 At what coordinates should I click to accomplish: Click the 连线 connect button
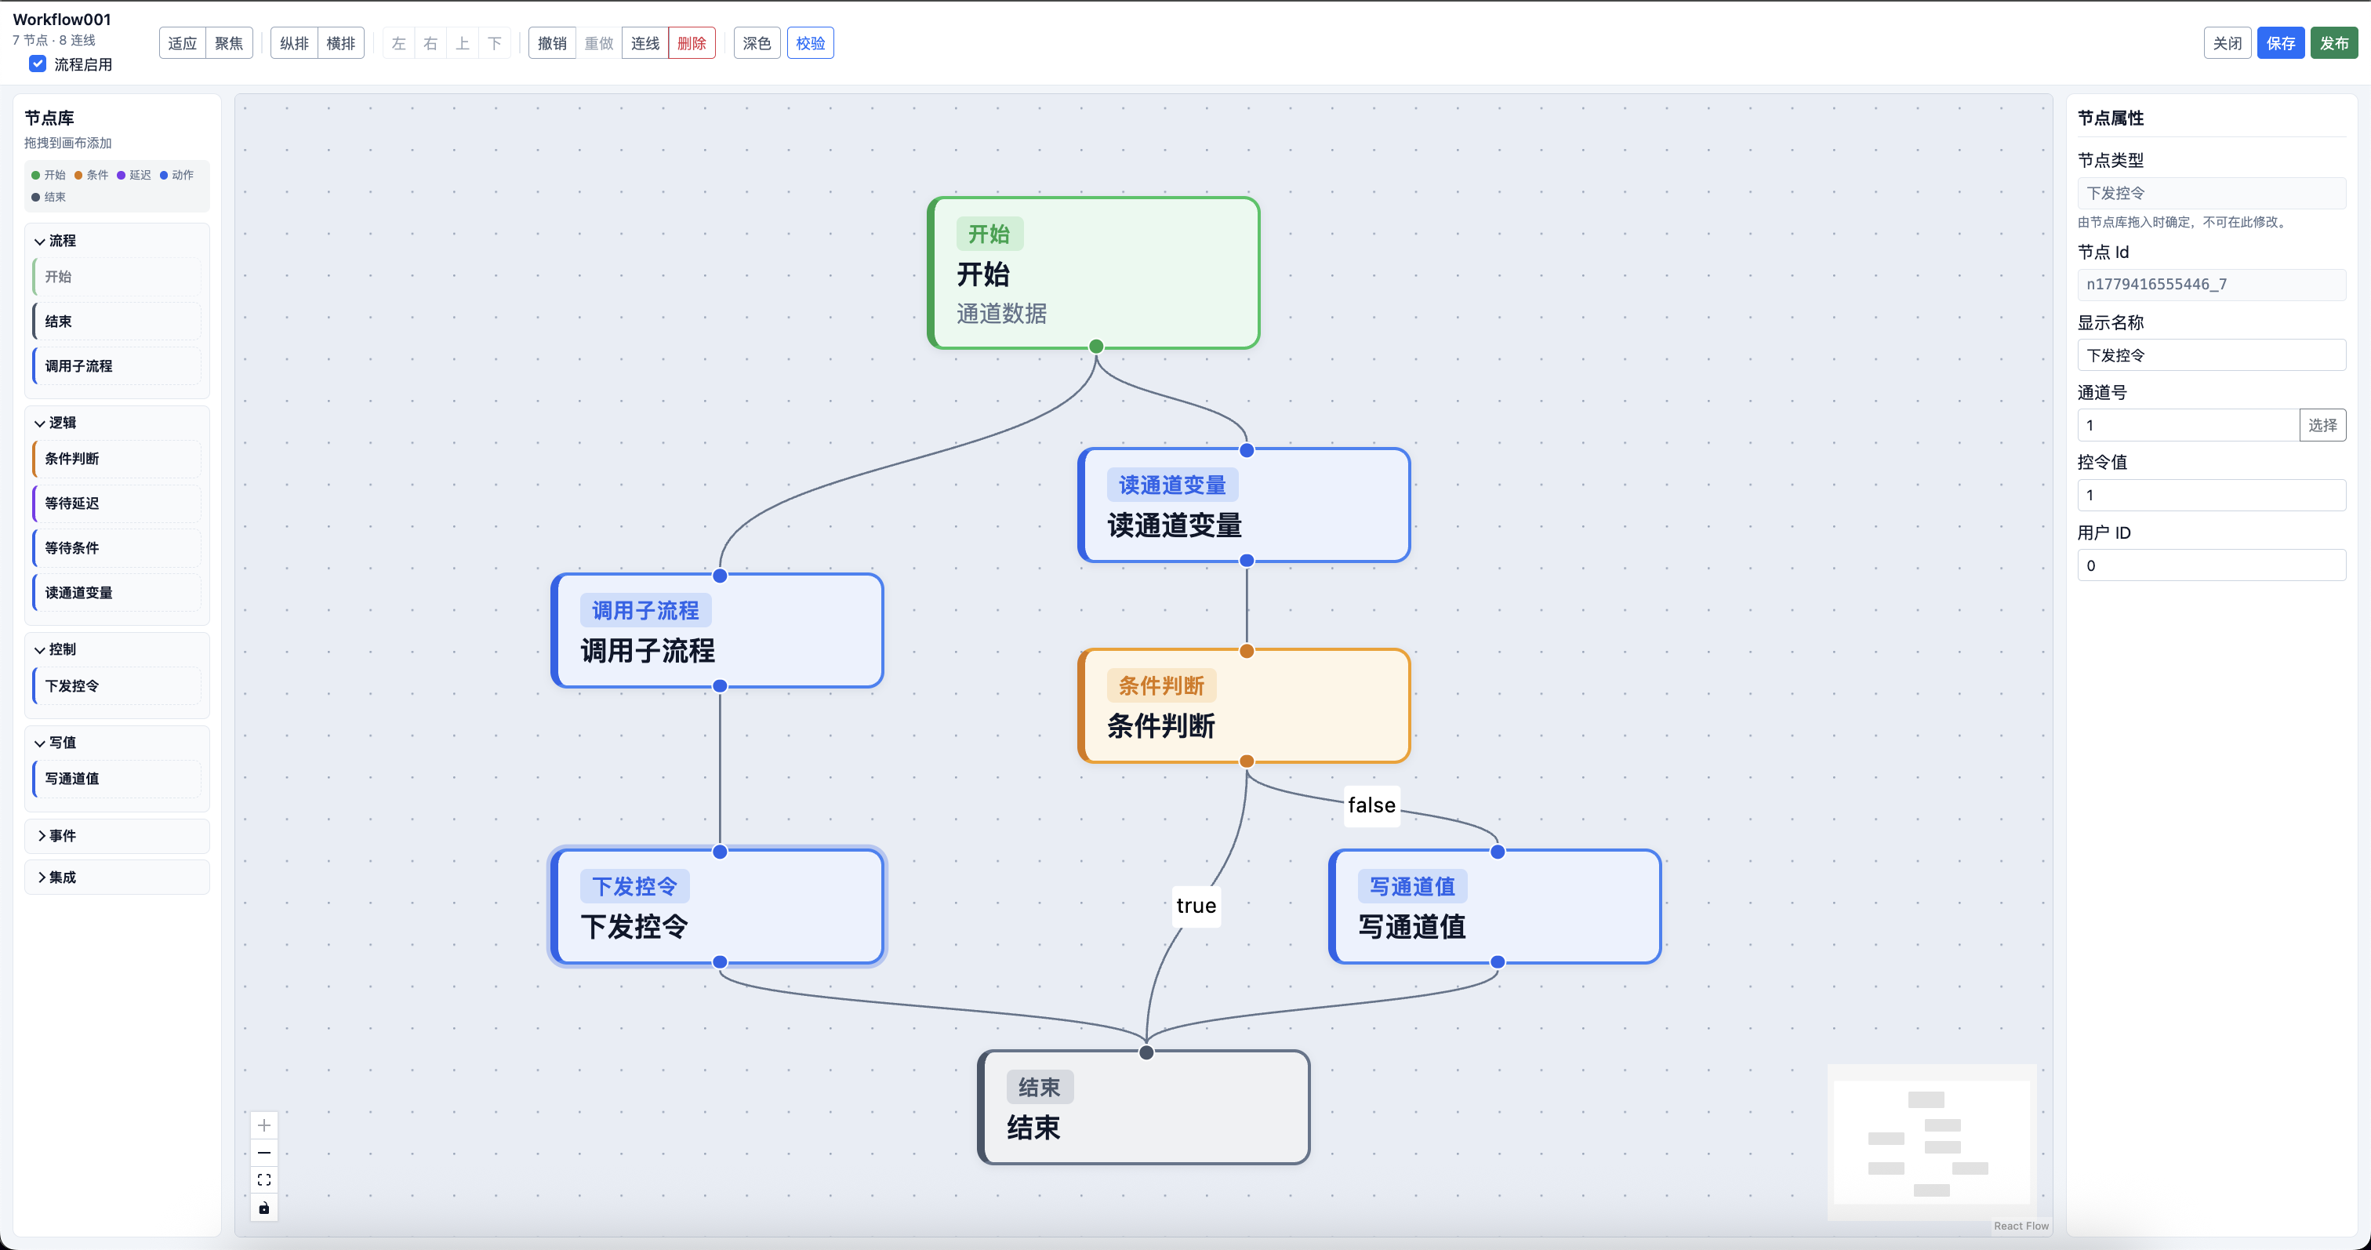(x=645, y=43)
